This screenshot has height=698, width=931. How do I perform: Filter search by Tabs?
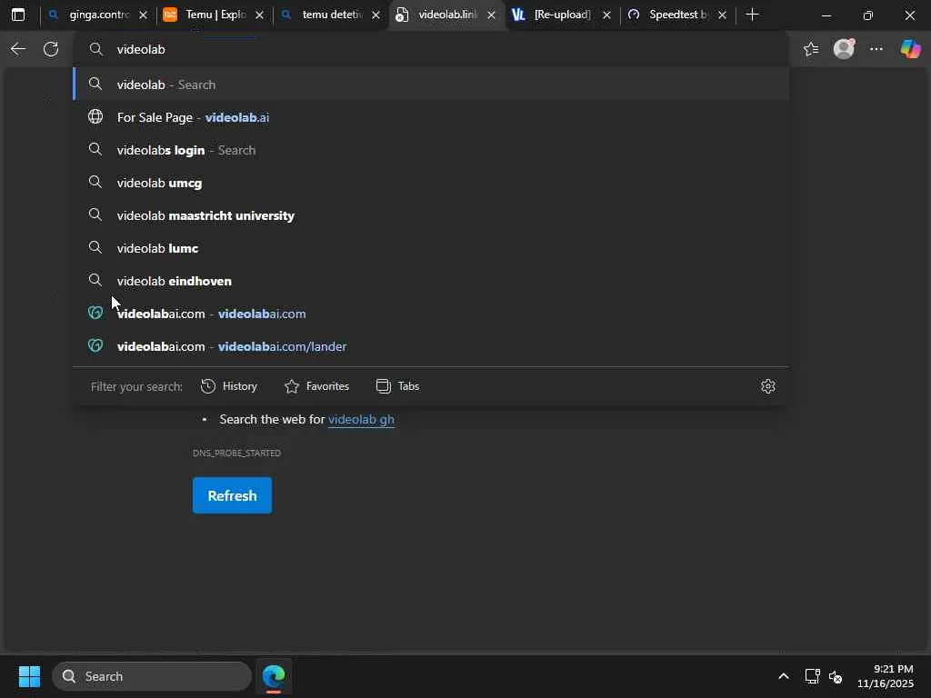tap(398, 386)
